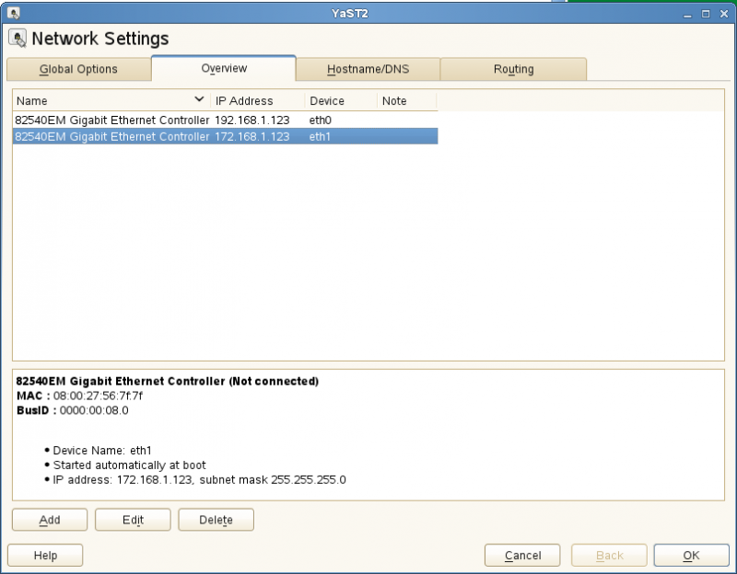Screen dimensions: 737x574
Task: Switch to the Routing tab
Action: click(513, 68)
